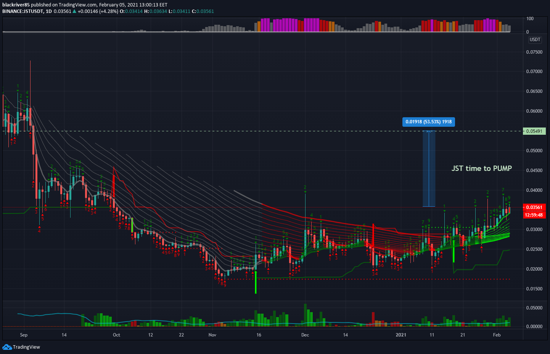
Task: Click the 'Oct' time axis label
Action: click(116, 335)
